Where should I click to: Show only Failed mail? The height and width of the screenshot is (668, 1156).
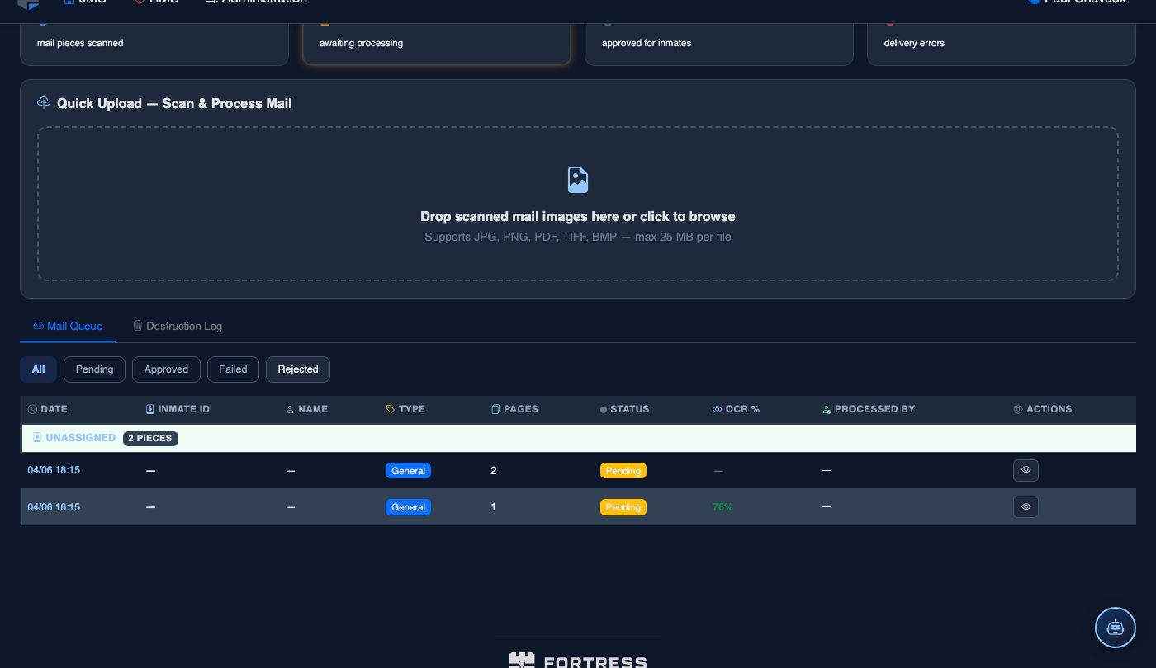233,369
